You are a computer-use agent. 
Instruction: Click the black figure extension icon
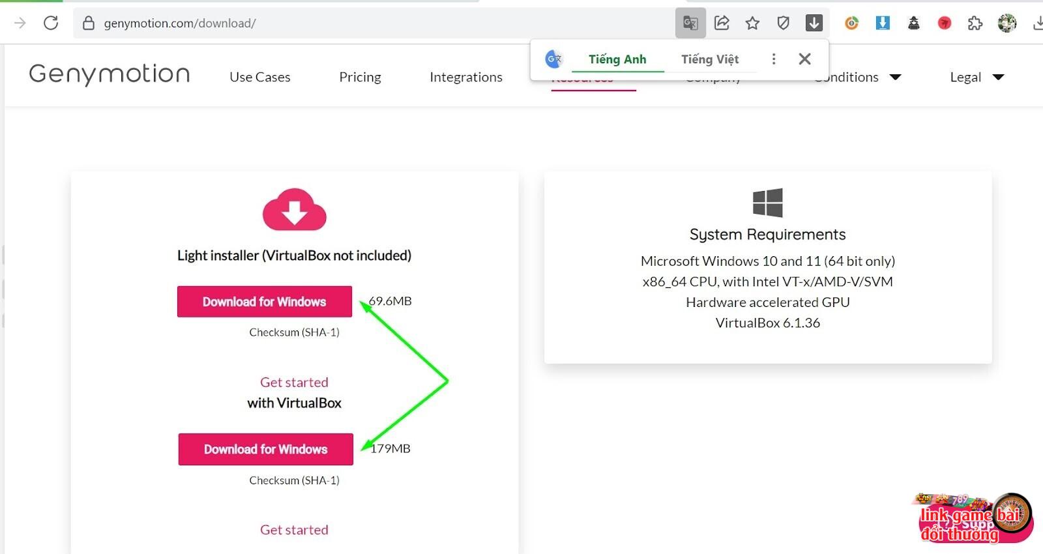click(914, 23)
